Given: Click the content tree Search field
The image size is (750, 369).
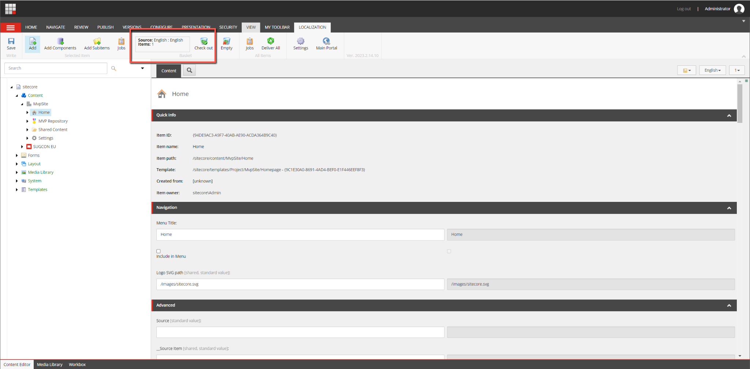Looking at the screenshot, I should coord(56,68).
